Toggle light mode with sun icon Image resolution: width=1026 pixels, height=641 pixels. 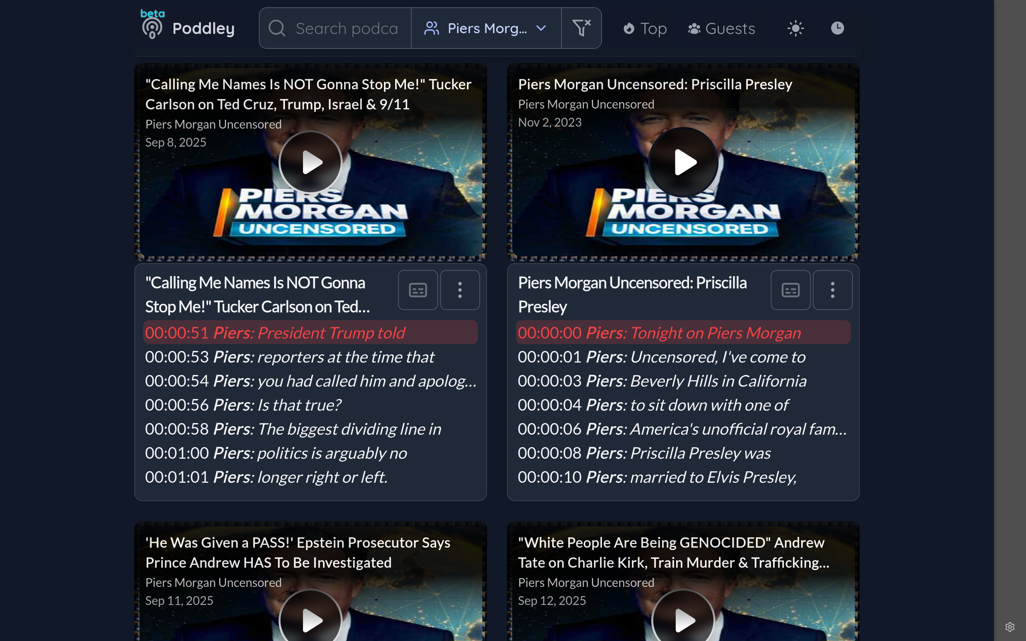[x=796, y=28]
